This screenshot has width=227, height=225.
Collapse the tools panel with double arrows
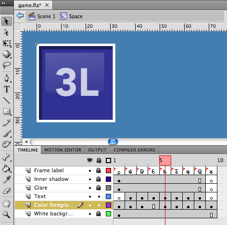point(3,3)
